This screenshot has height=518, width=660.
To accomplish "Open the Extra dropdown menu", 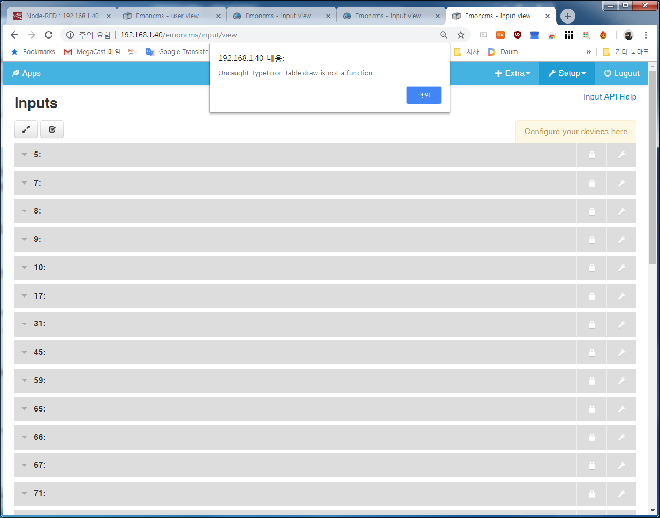I will point(512,73).
